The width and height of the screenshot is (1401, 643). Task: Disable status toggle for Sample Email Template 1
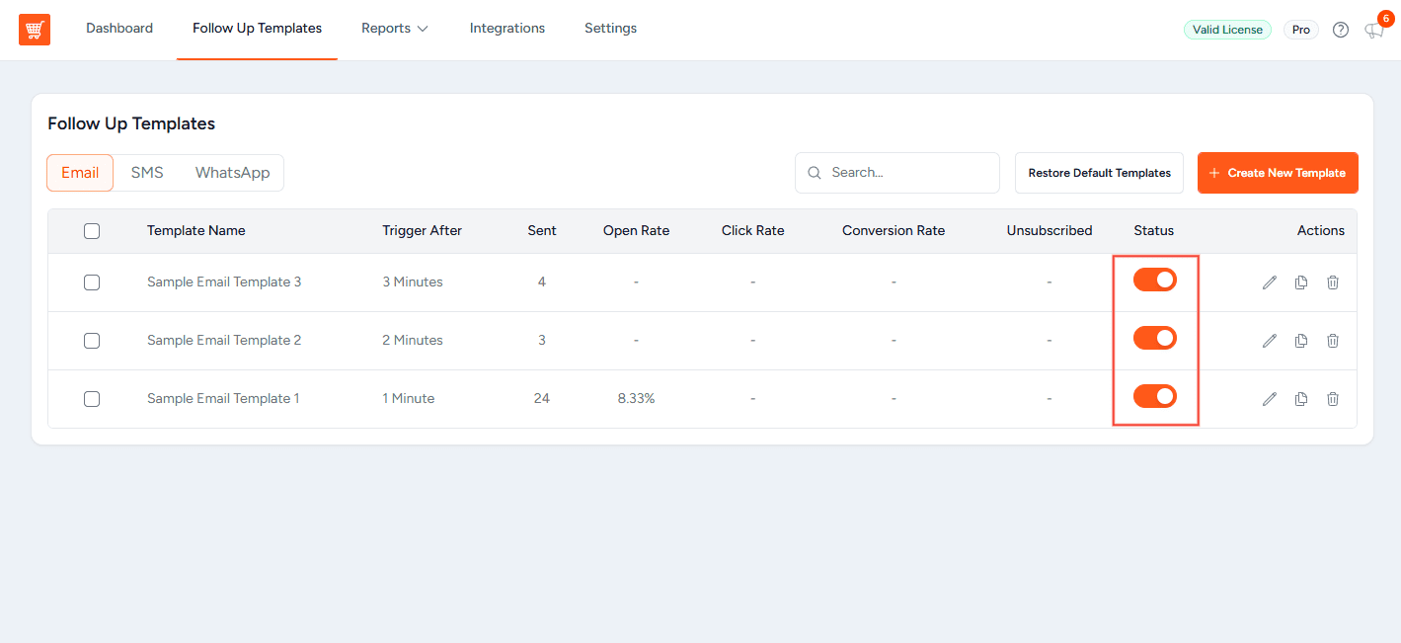click(1155, 397)
